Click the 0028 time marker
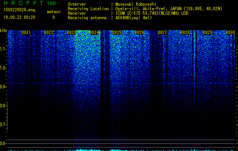Image resolution: width=238 pixels, height=151 pixels. [185, 32]
